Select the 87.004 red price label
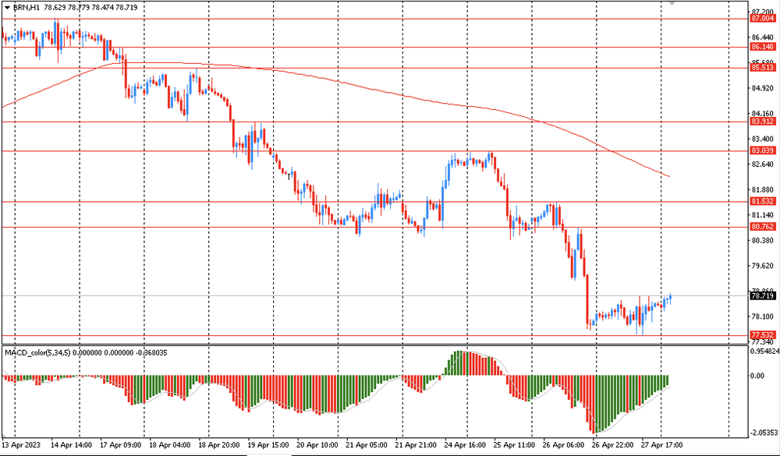 763,19
